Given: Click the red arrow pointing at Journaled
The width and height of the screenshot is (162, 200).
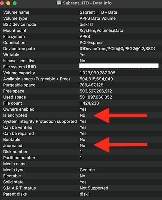Looking at the screenshot, I should click(121, 145).
